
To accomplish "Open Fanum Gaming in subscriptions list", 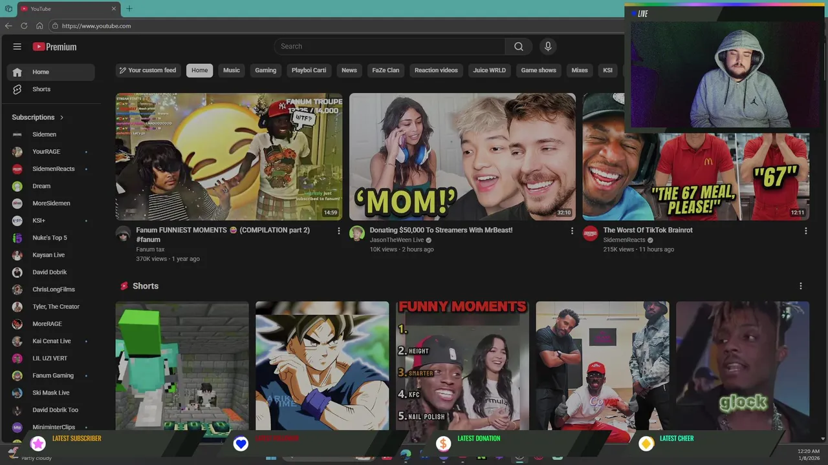I will click(51, 376).
